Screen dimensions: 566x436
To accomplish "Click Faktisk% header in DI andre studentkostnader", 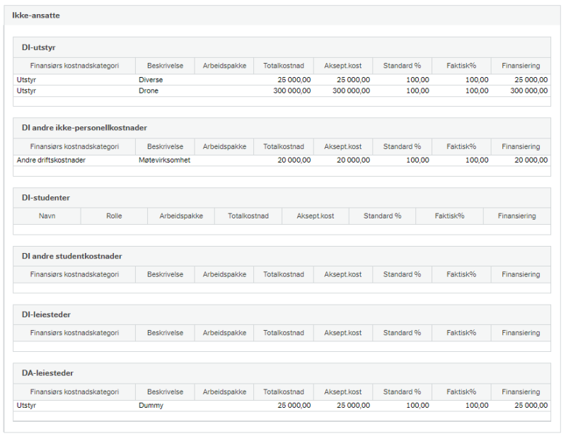I will [461, 274].
